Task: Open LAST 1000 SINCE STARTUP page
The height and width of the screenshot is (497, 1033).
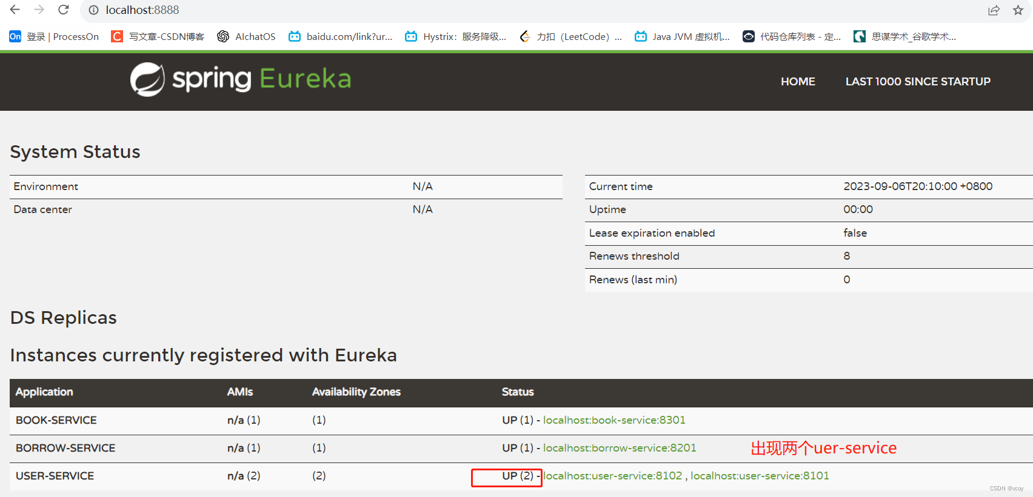Action: point(918,82)
